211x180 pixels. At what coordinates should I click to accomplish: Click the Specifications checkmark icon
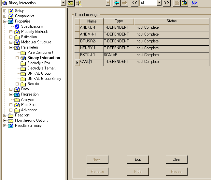(17, 26)
